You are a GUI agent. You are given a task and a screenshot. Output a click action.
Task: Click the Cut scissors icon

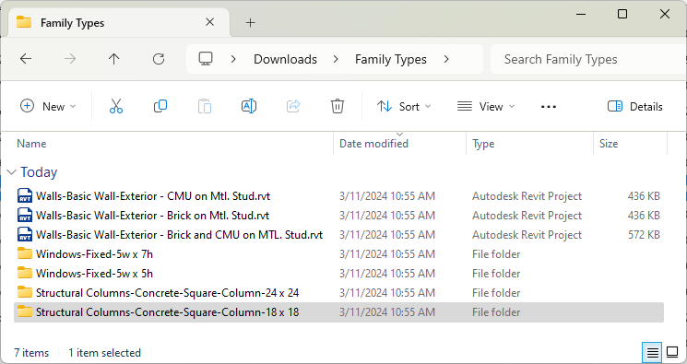(116, 107)
